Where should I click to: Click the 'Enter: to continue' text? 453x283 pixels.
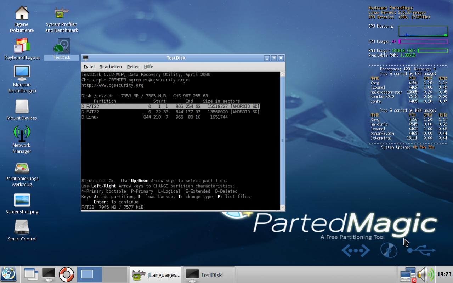[x=116, y=202]
